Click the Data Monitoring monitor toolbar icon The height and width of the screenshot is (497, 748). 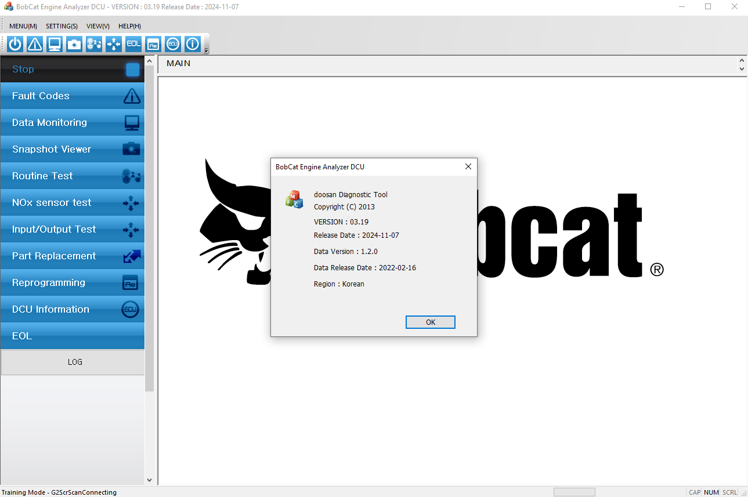click(x=55, y=44)
